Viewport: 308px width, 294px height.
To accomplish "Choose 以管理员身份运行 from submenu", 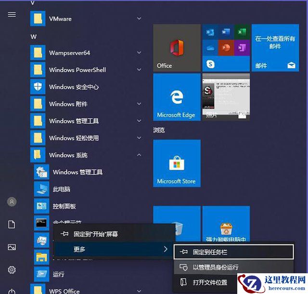I will [234, 267].
